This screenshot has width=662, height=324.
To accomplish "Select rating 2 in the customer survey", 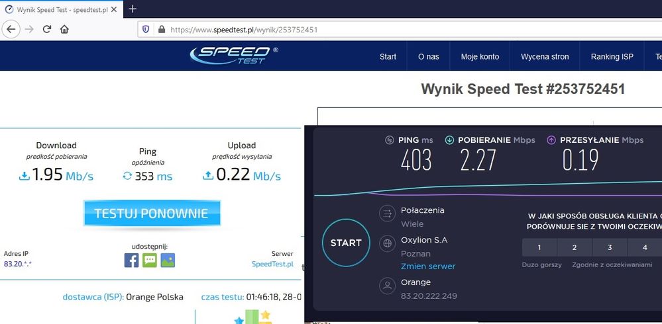I will click(575, 248).
